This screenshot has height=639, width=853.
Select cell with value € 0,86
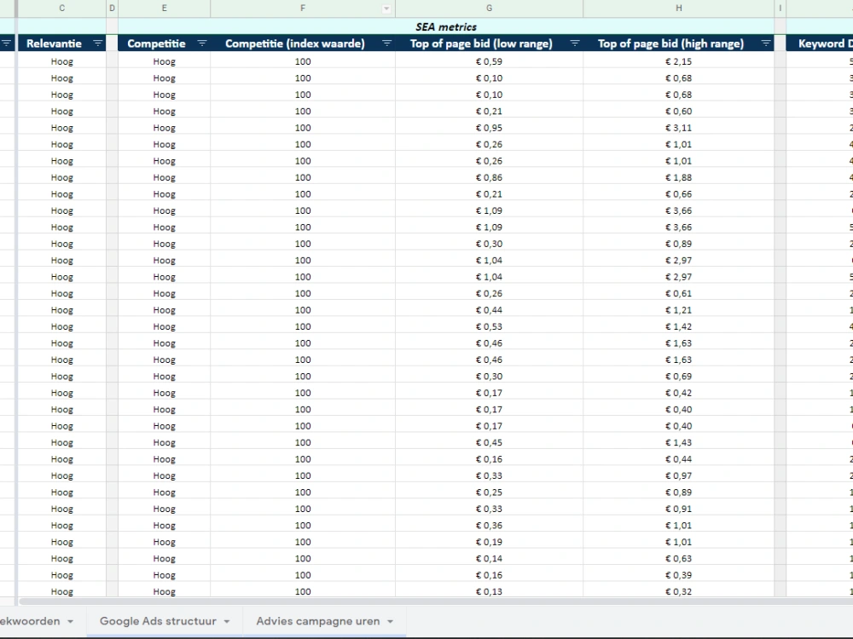[489, 178]
